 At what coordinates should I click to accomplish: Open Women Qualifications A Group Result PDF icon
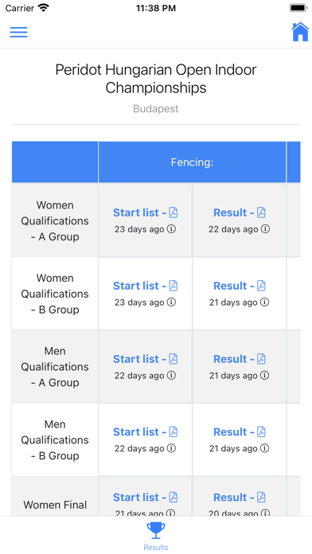point(261,213)
